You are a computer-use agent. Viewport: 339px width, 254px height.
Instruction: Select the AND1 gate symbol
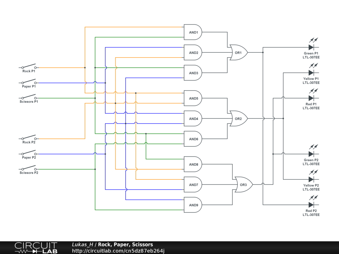[x=193, y=32]
